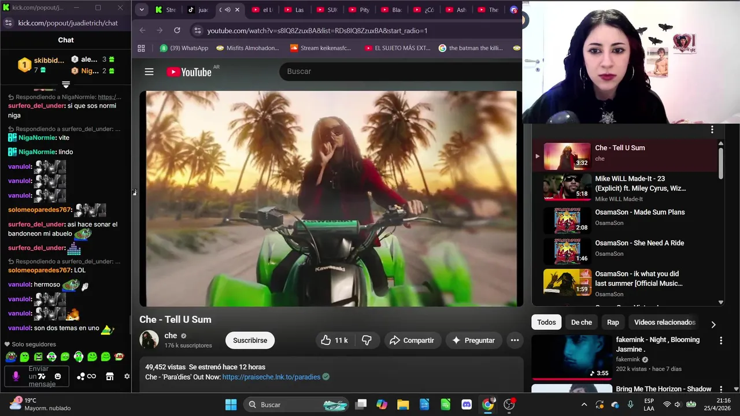Open 'the batman the killi...' bookmark

(471, 48)
